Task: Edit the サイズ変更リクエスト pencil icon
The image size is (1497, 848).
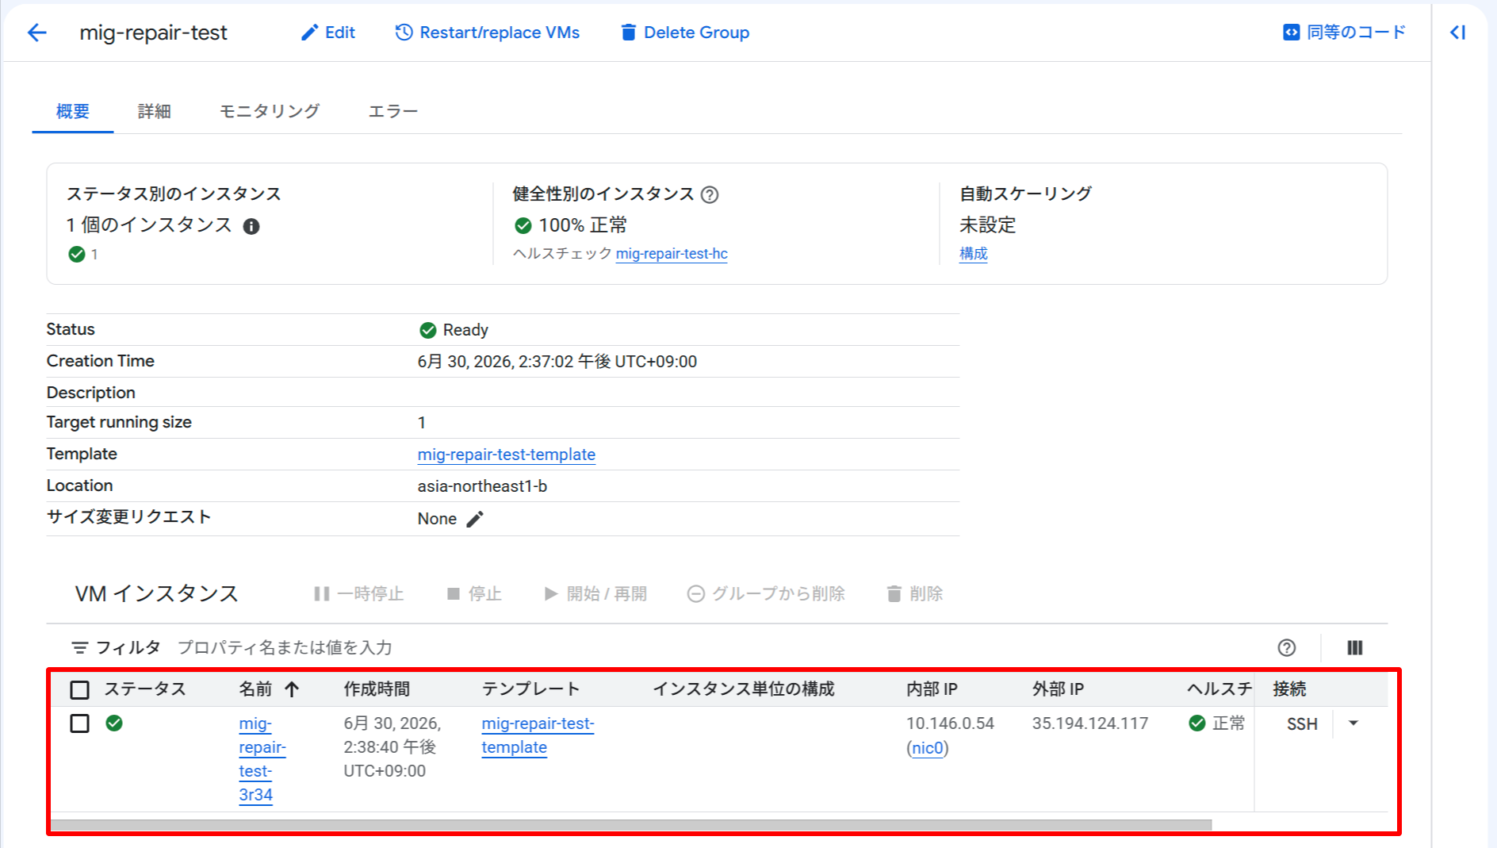Action: (x=475, y=519)
